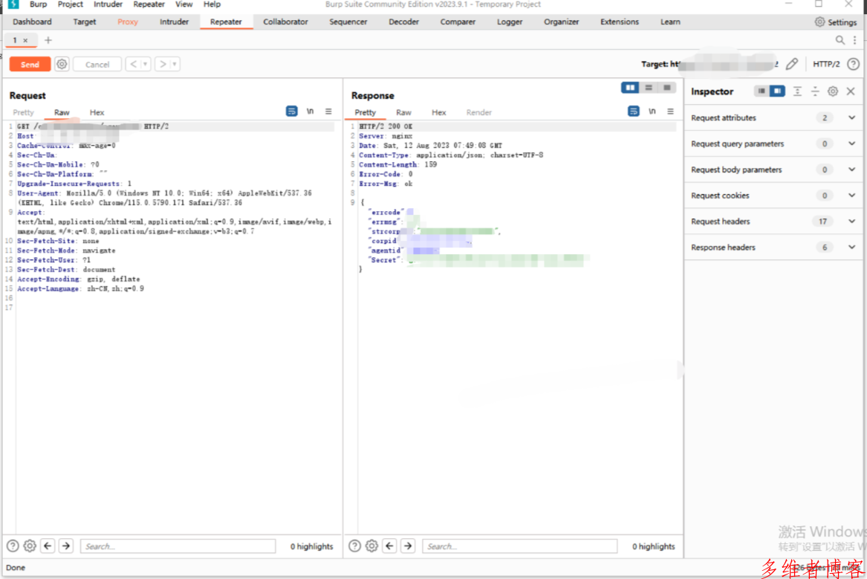Toggle word wrap in Request editor
Screen dimensions: 867x579
pyautogui.click(x=291, y=111)
